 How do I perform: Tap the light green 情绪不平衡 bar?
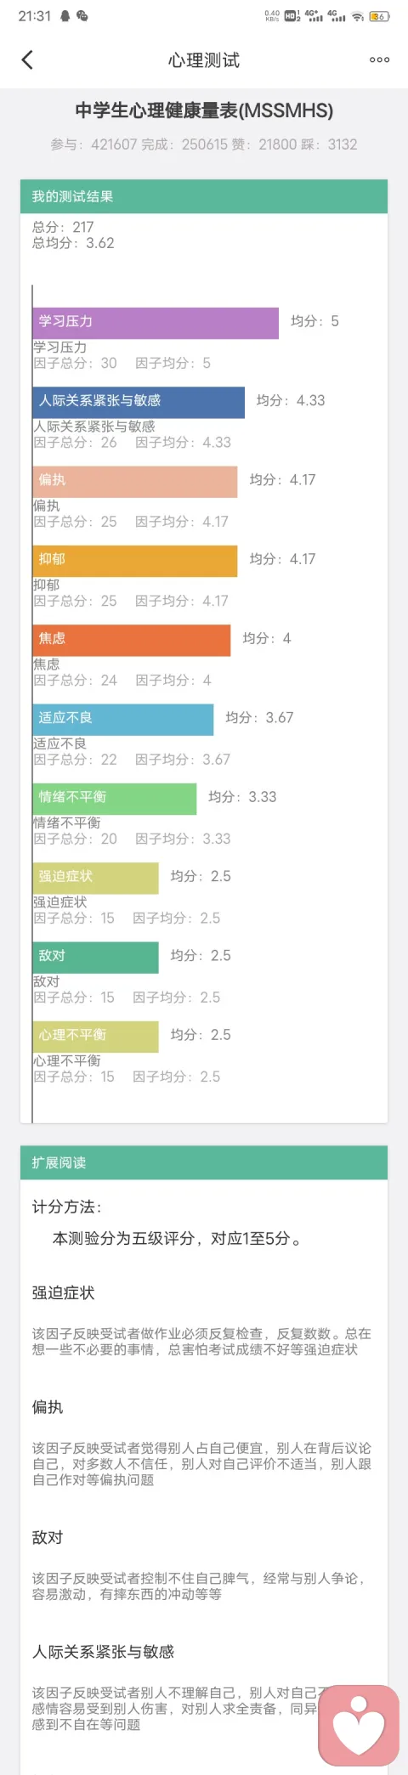click(115, 799)
